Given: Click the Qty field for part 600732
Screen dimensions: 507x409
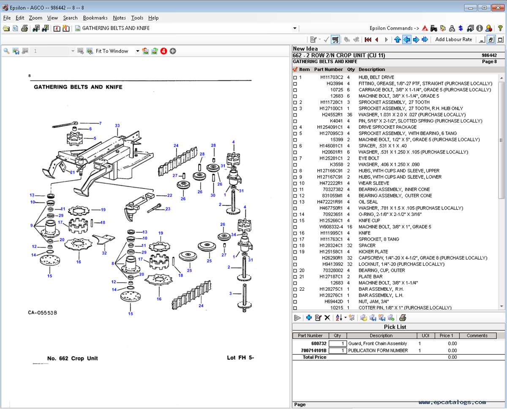Looking at the screenshot, I should [338, 344].
